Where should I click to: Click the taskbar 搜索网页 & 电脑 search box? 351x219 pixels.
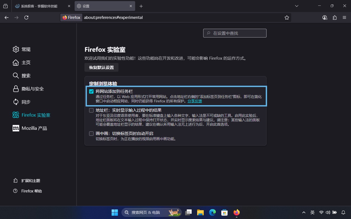[151, 212]
